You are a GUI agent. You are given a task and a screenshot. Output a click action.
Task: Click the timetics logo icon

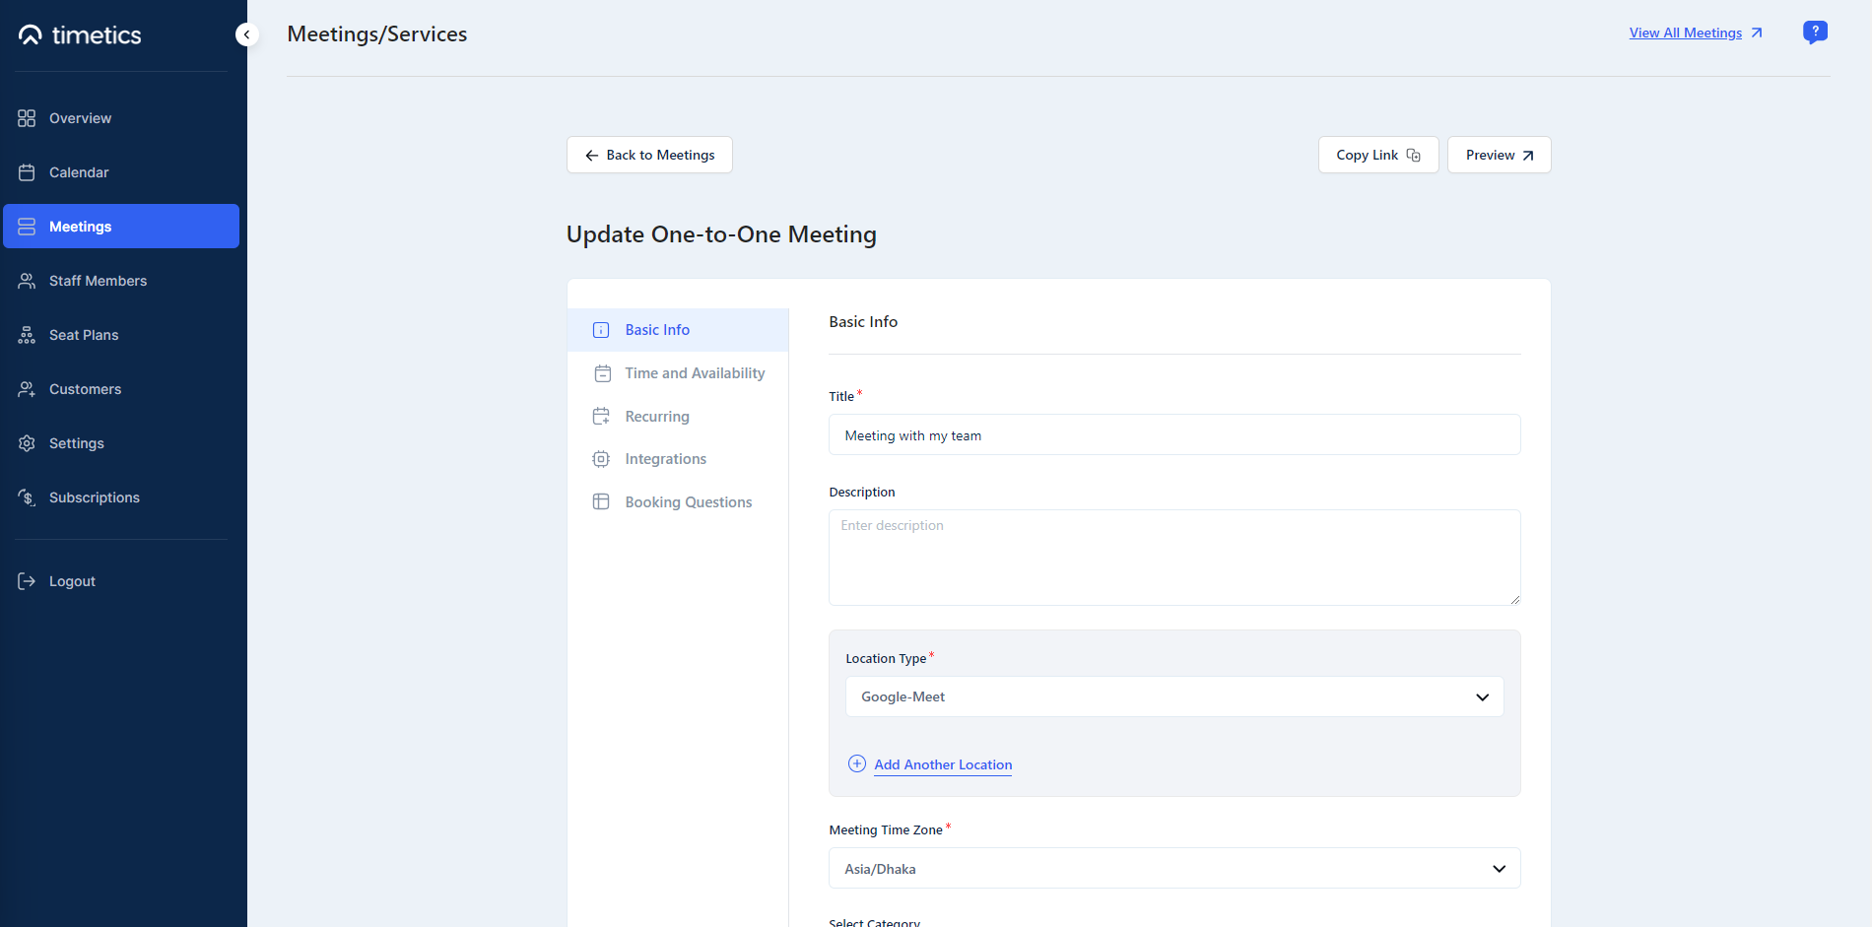click(x=29, y=34)
